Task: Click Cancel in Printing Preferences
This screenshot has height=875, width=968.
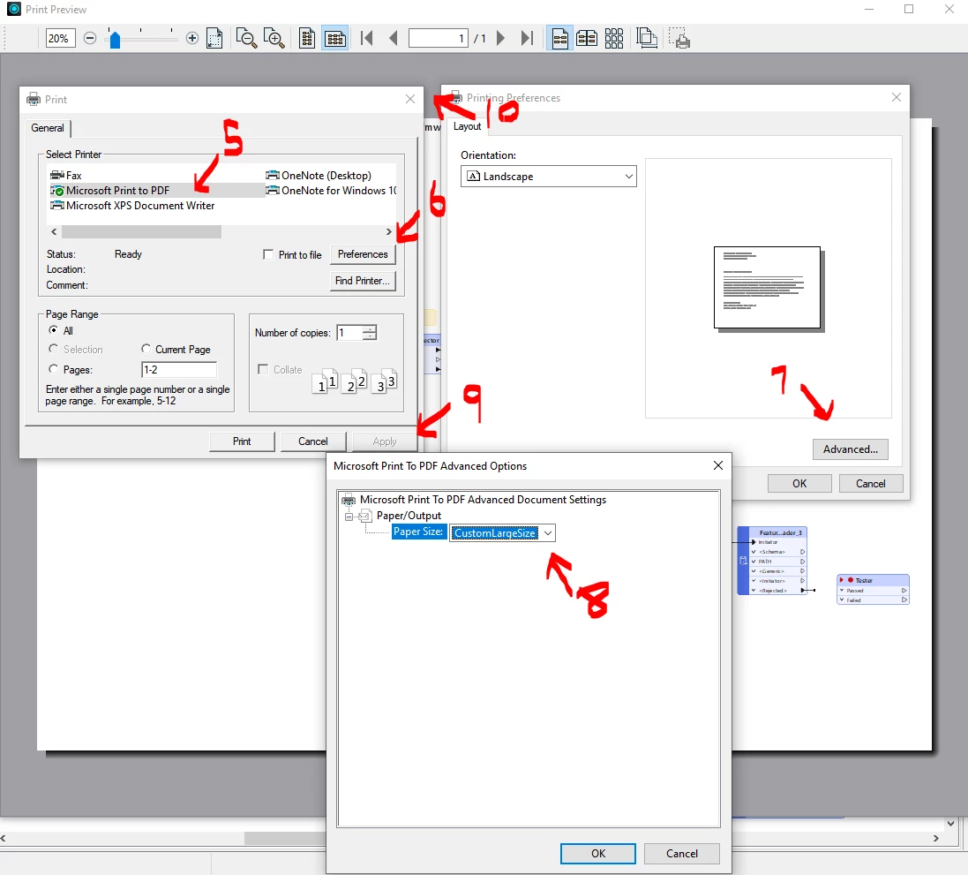Action: [870, 483]
